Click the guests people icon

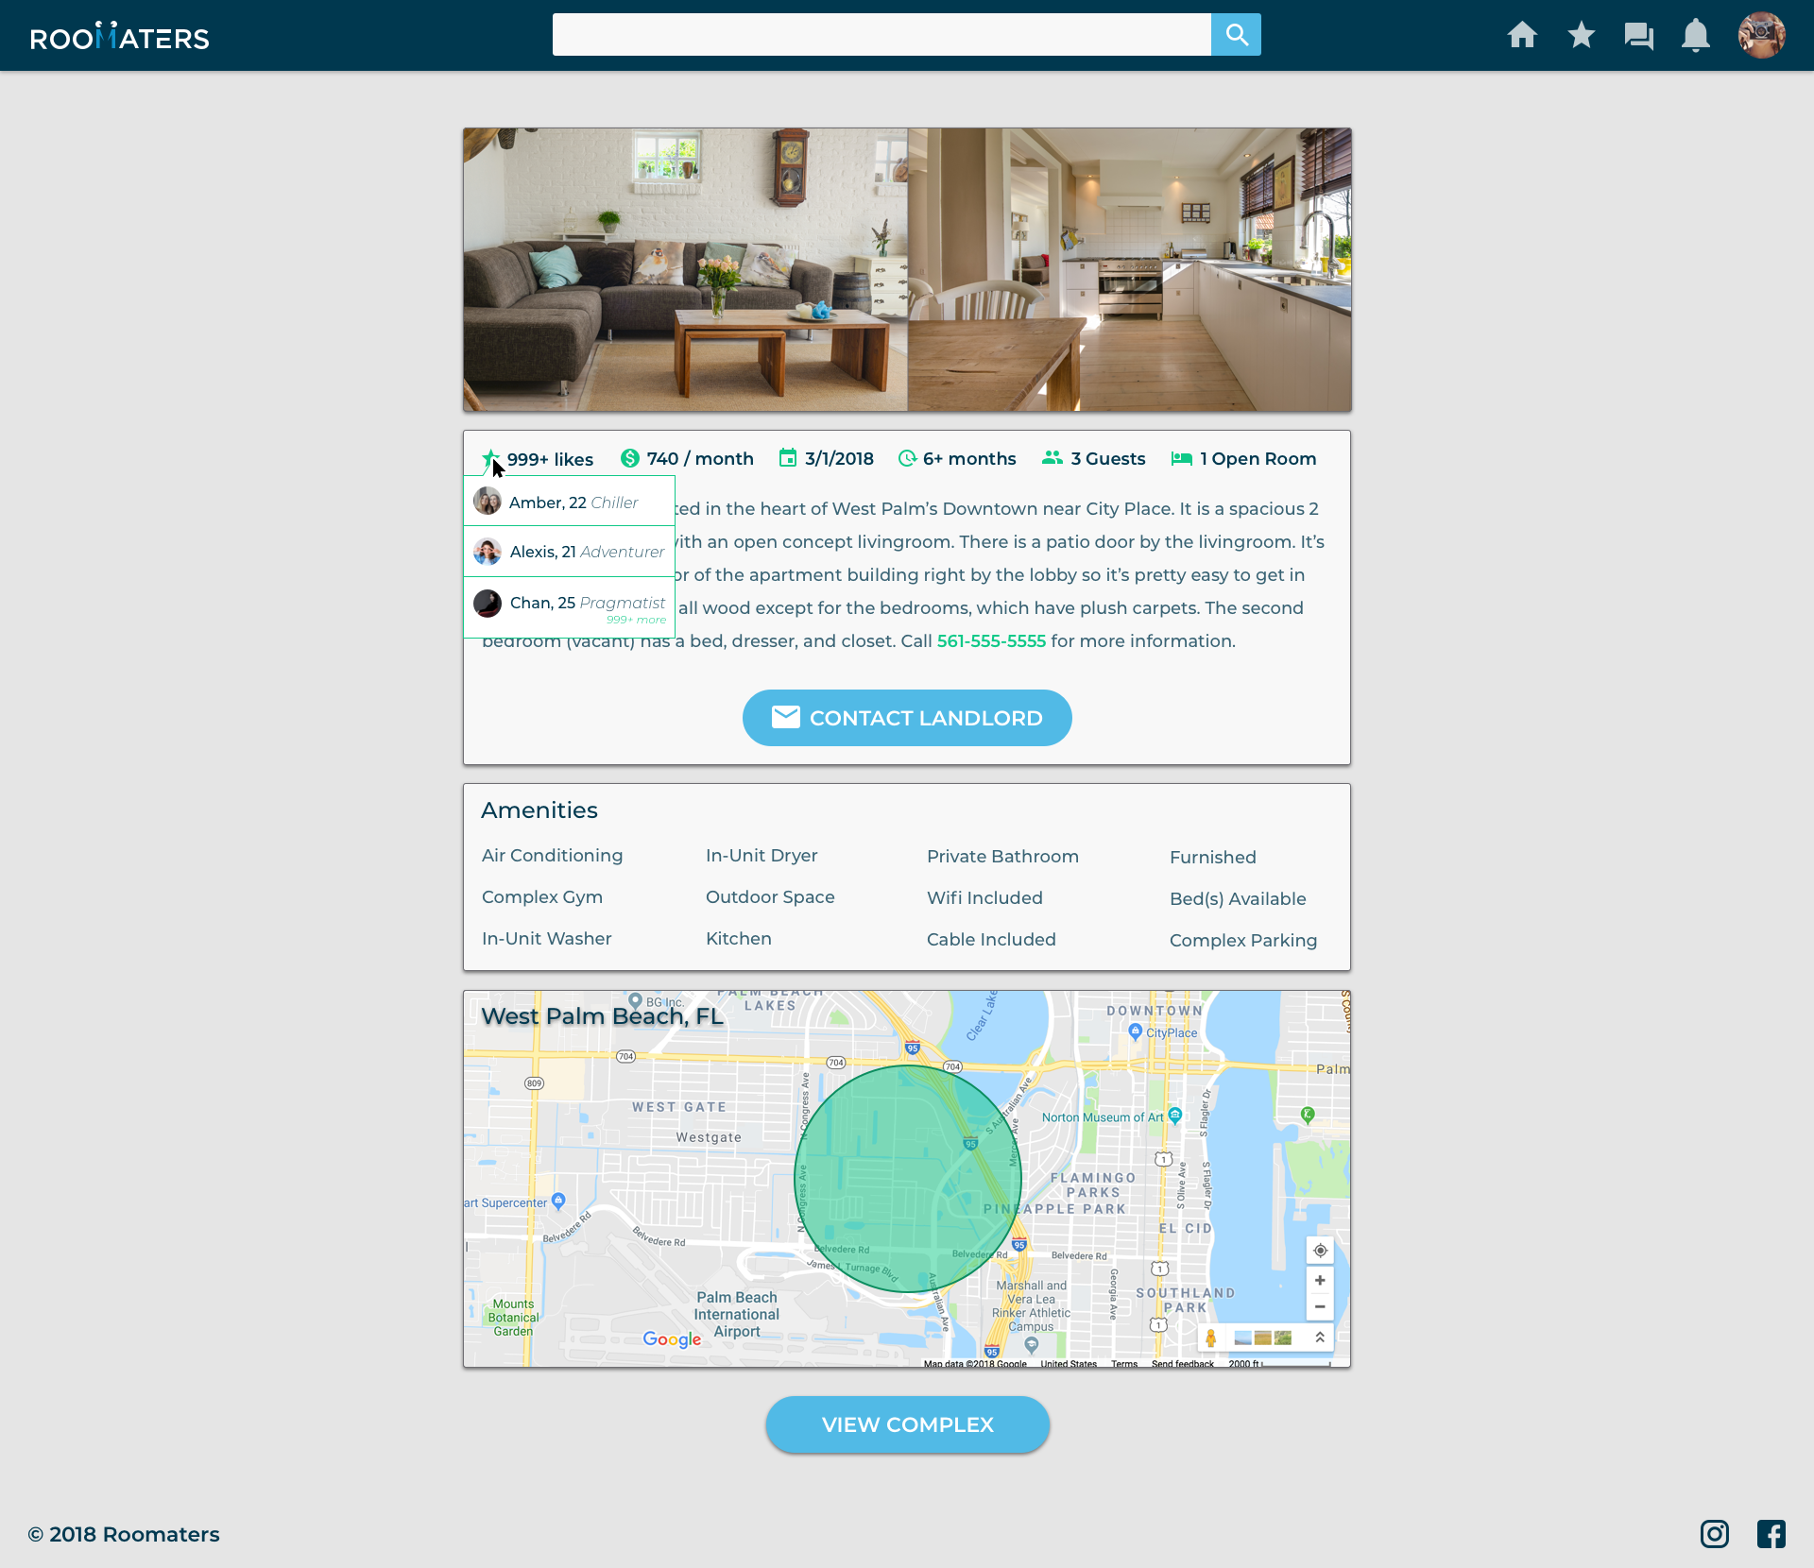[x=1052, y=458]
